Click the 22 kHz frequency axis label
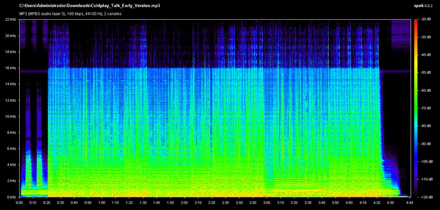Screen dimensions: 440x210 pyautogui.click(x=11, y=19)
